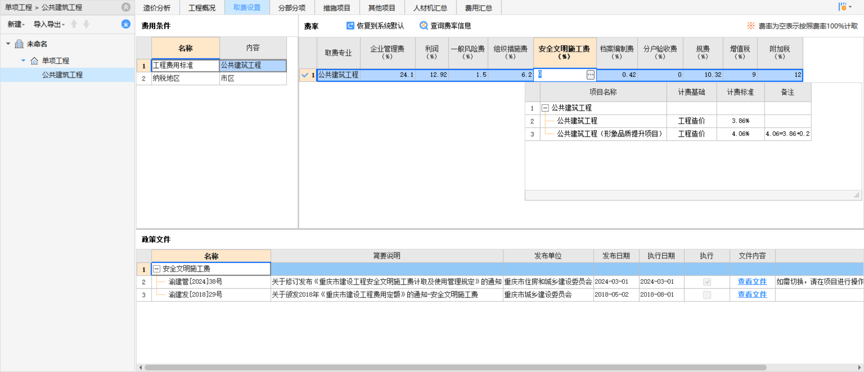The image size is (864, 372).
Task: Open 查看文件 link for 渝建发[2018]29号
Action: pyautogui.click(x=752, y=295)
